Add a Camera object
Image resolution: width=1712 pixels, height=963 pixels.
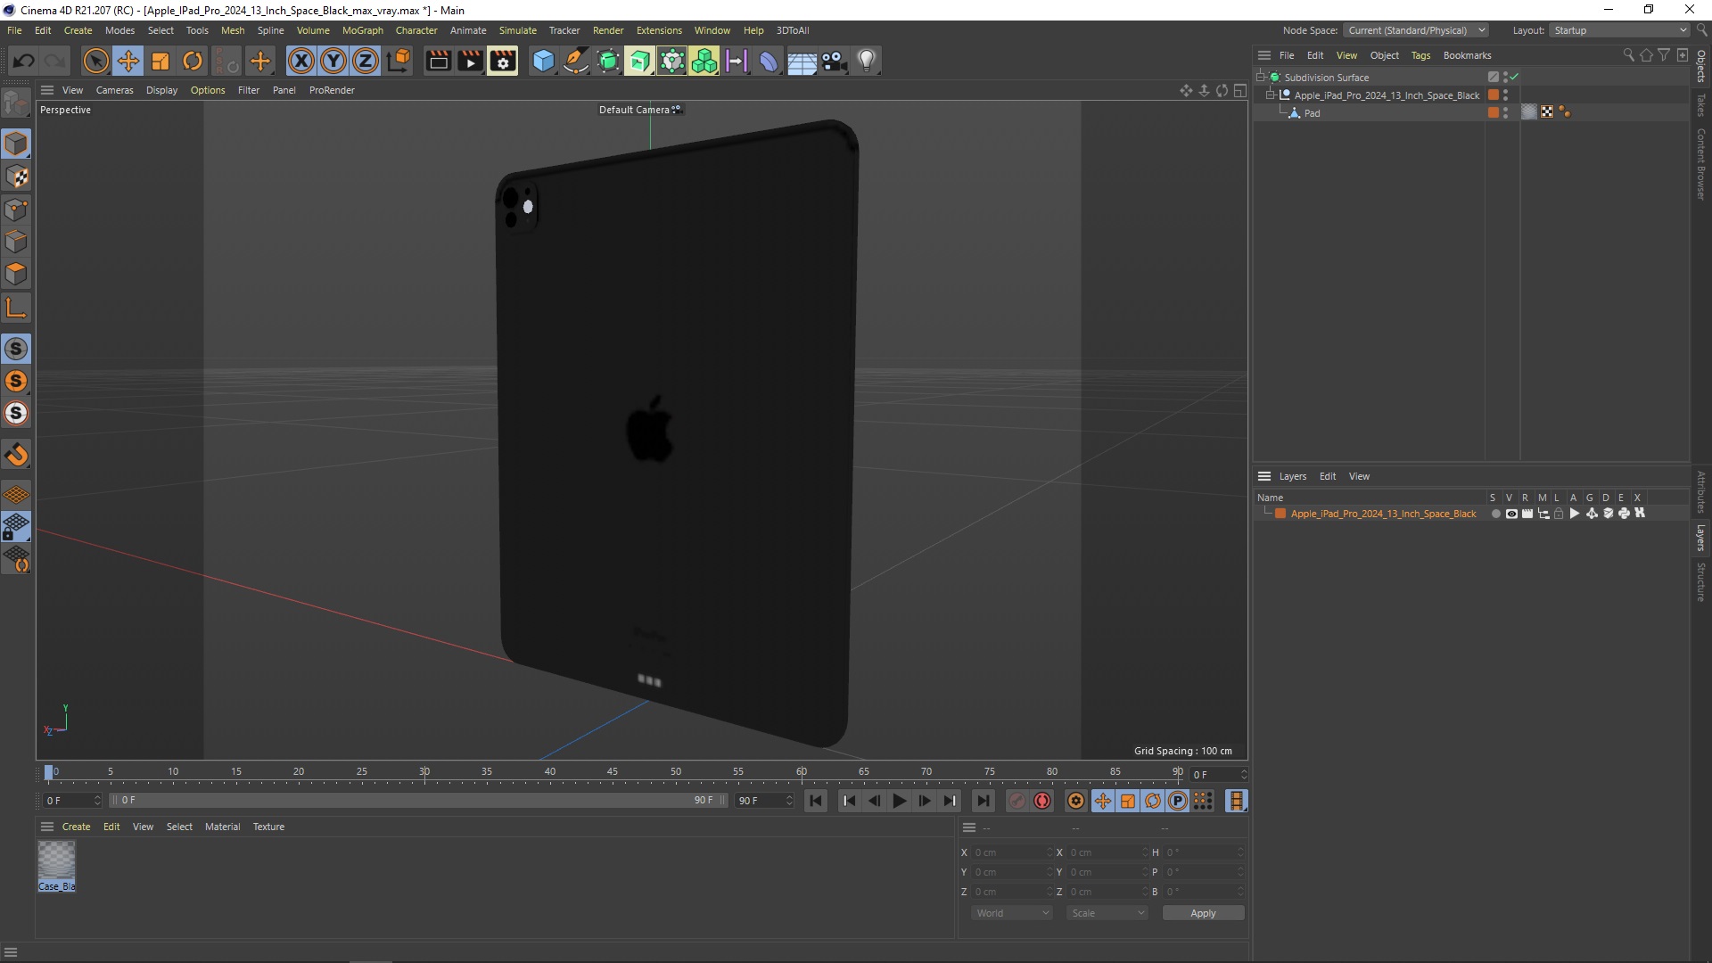834,61
